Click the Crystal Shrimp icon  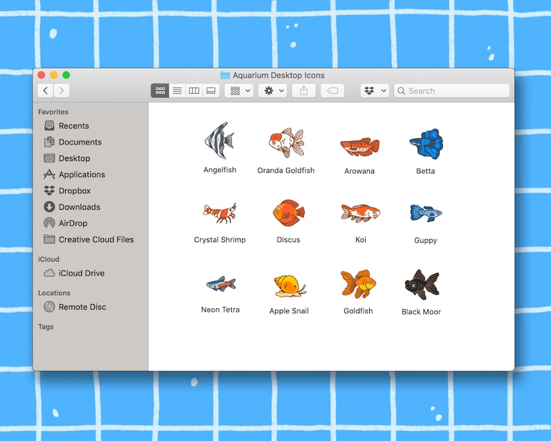point(220,213)
